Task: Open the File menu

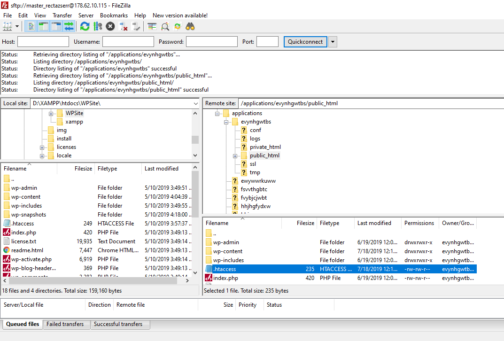Action: tap(8, 15)
